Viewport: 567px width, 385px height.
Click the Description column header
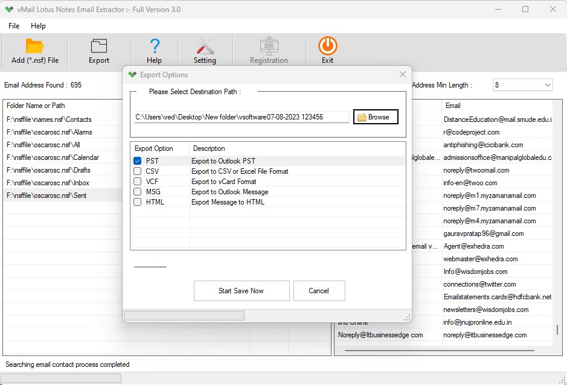[297, 148]
